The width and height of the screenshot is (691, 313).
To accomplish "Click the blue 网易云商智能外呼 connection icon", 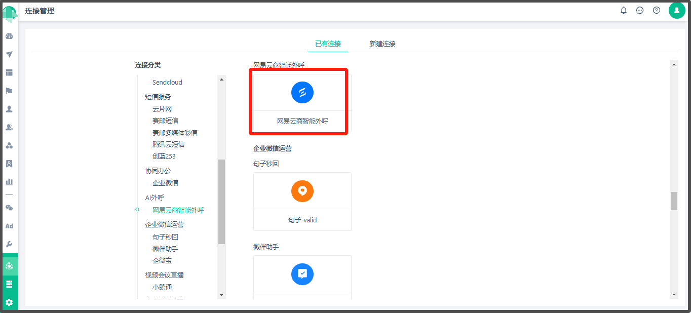I will coord(302,92).
